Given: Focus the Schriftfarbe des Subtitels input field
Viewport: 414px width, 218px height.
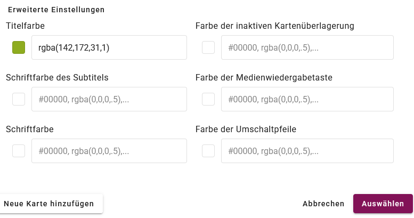Looking at the screenshot, I should click(x=109, y=99).
